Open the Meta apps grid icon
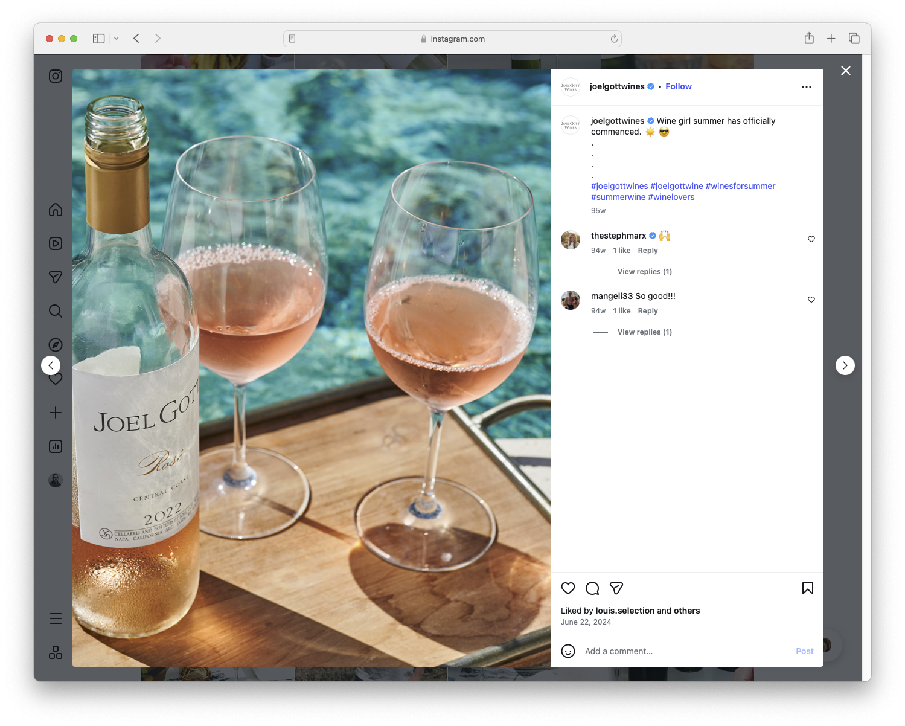Screen dimensions: 905x726 tap(56, 652)
